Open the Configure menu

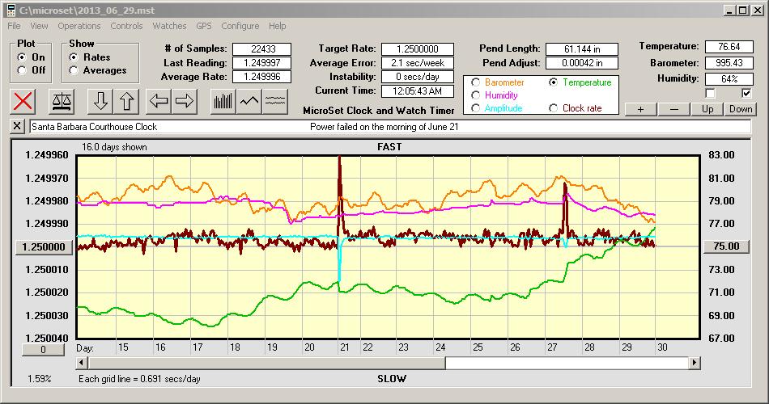point(240,26)
